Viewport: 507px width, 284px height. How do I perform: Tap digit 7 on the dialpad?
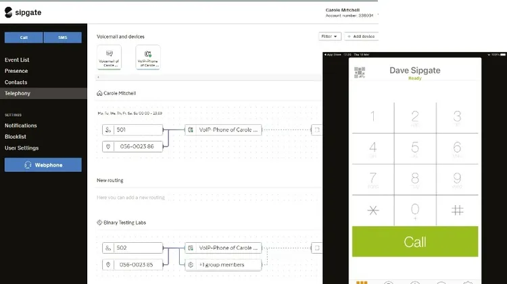coord(372,179)
